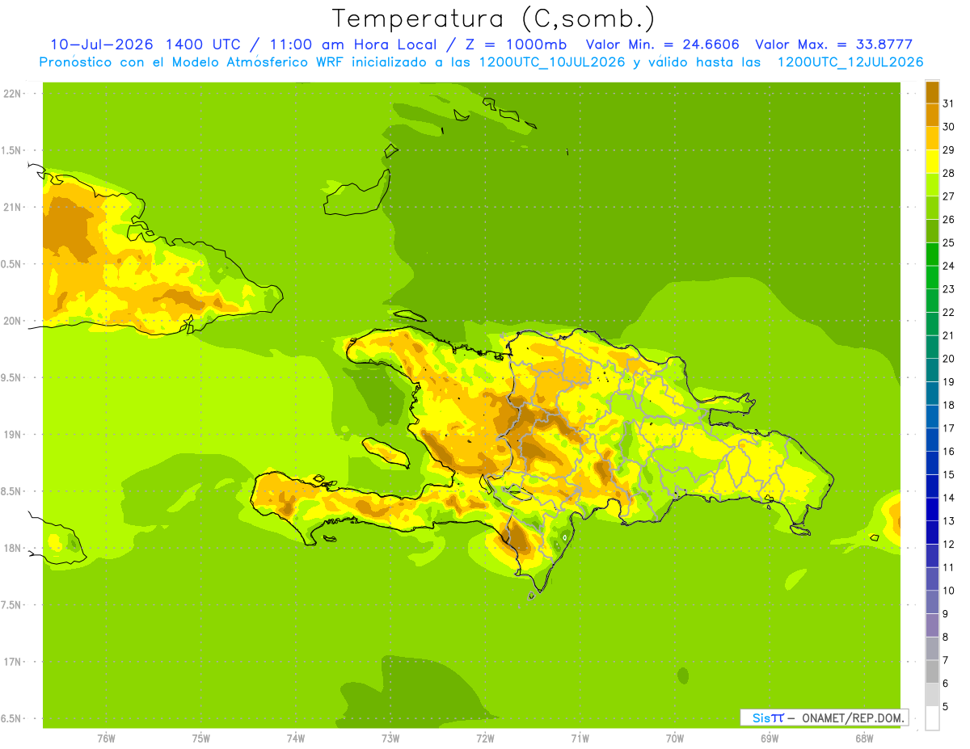Click the '19N' latitude label
Screen dimensions: 970x749
pyautogui.click(x=13, y=435)
